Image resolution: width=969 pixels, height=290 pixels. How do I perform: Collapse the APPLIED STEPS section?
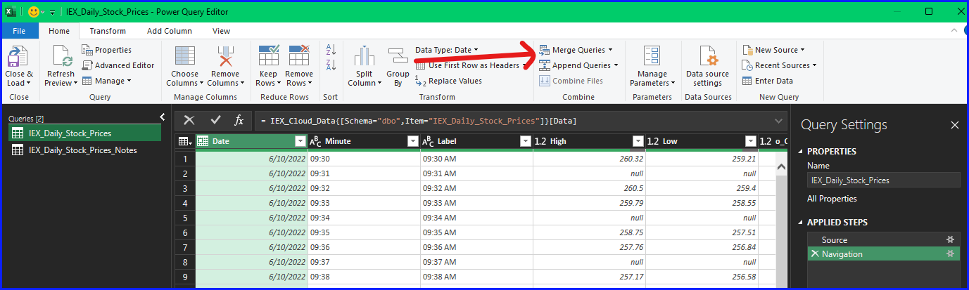click(800, 223)
